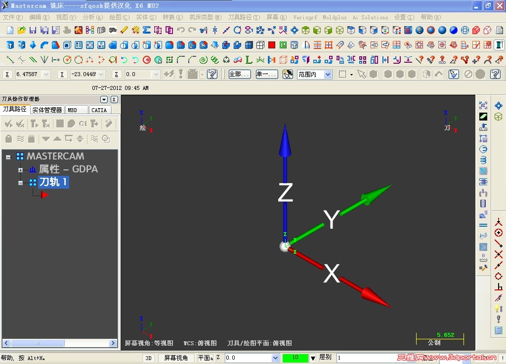This screenshot has width=506, height=364.
Task: Click the green spiral icon
Action: (203, 60)
